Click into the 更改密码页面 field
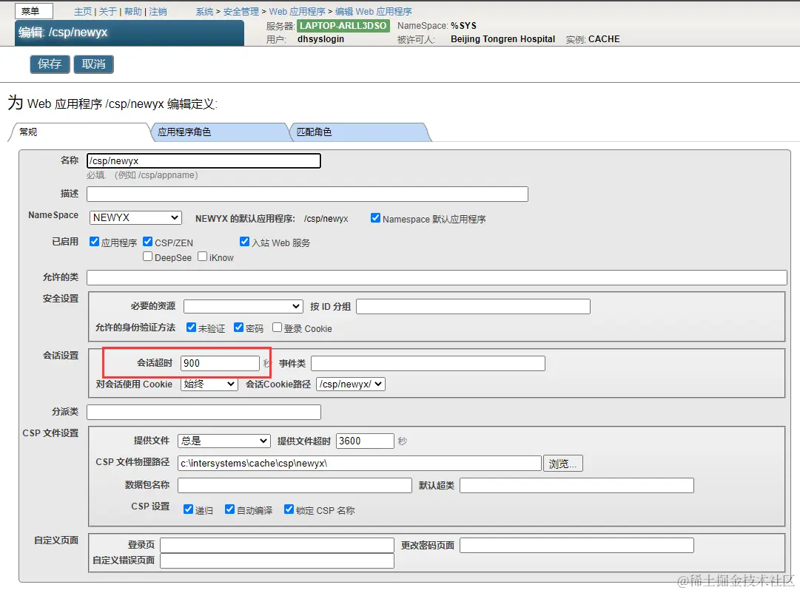This screenshot has height=593, width=800. 577,545
